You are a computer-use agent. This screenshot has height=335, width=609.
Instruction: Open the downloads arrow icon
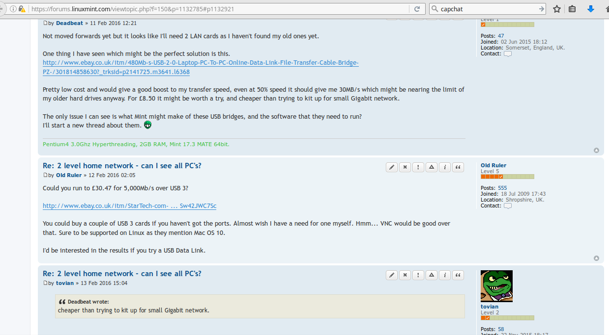(591, 9)
